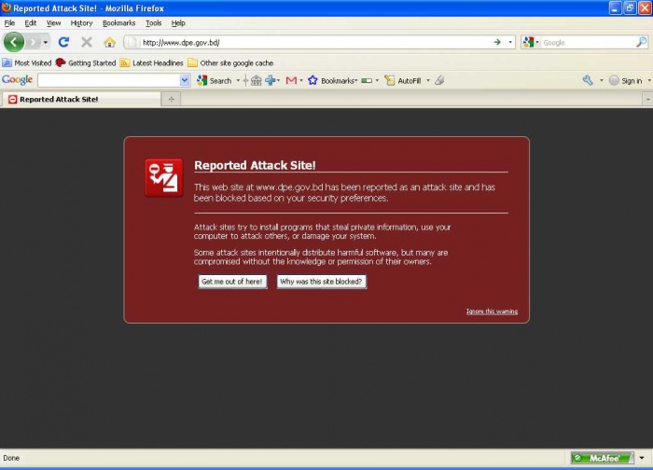Viewport: 653px width, 470px height.
Task: Open the Gmail icon in Google Toolbar
Action: click(x=291, y=81)
